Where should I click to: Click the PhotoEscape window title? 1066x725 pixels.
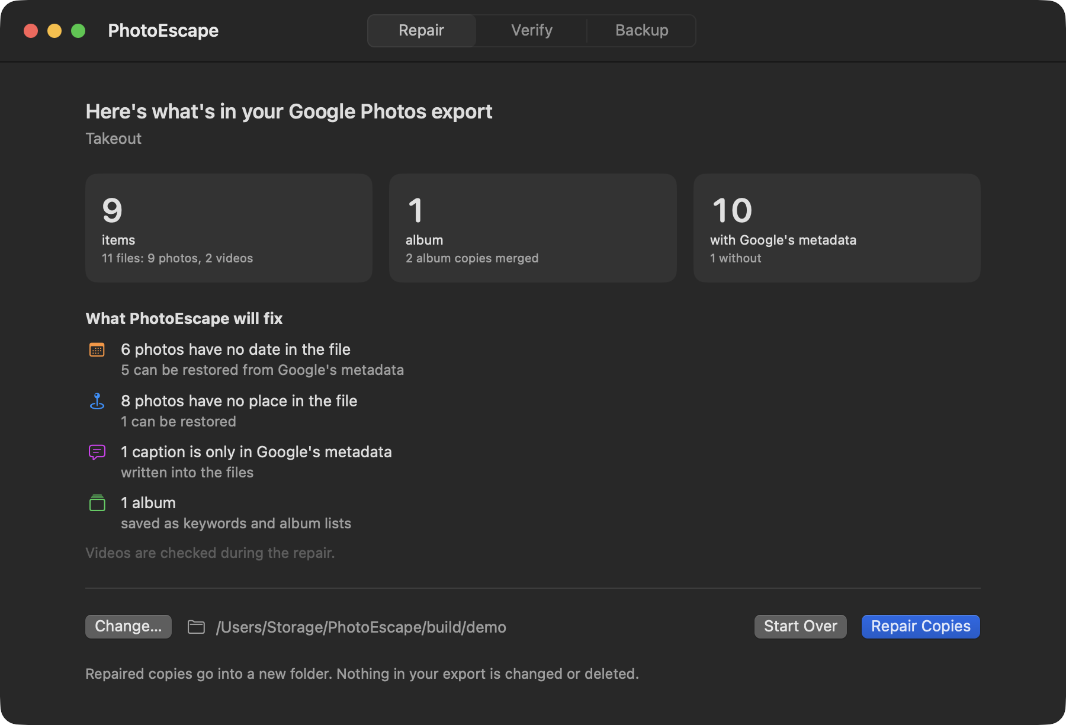tap(163, 30)
